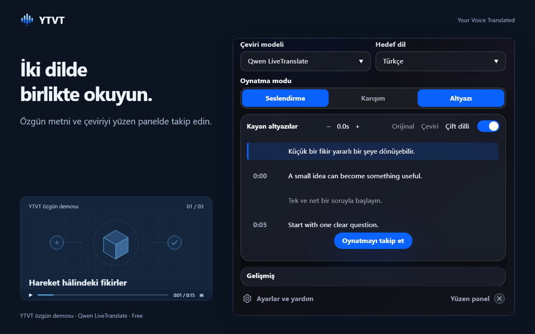Open the Hedef dil dropdown

point(441,61)
